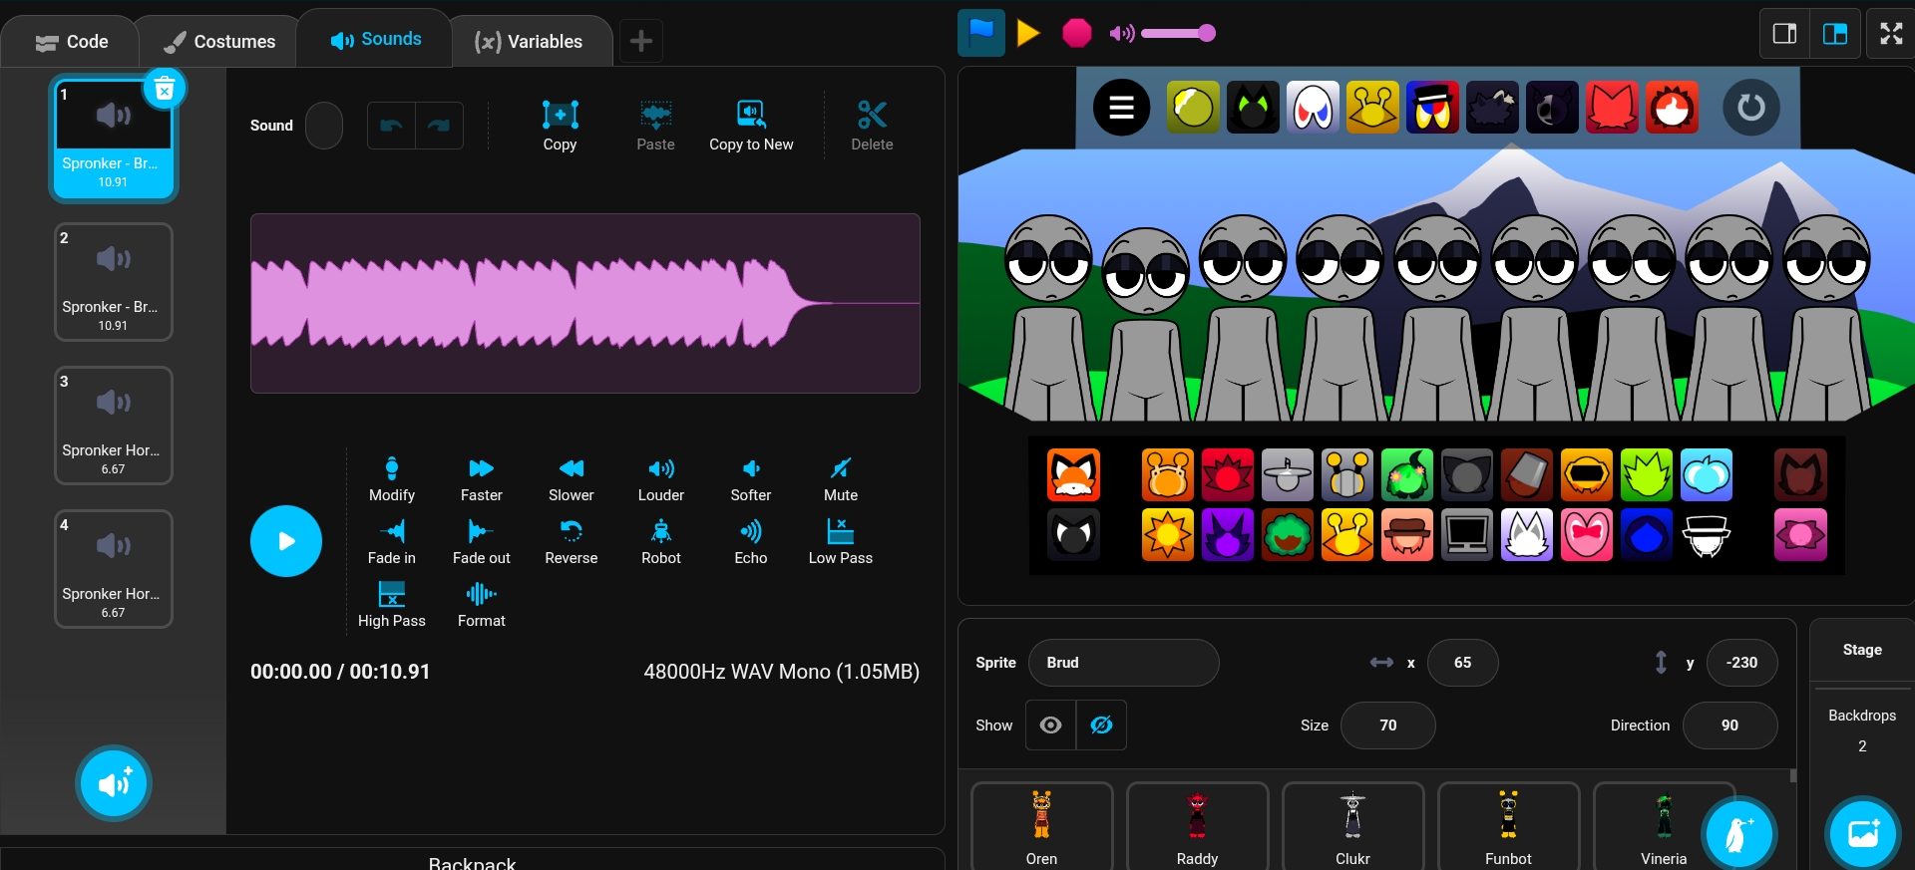Switch to large stage layout
1915x870 pixels.
click(x=1835, y=33)
